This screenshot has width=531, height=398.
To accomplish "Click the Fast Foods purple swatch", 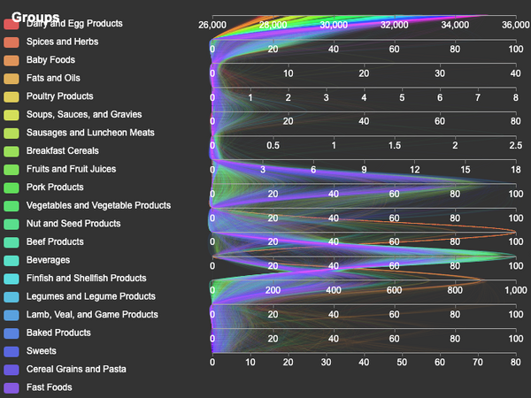I will [x=12, y=388].
